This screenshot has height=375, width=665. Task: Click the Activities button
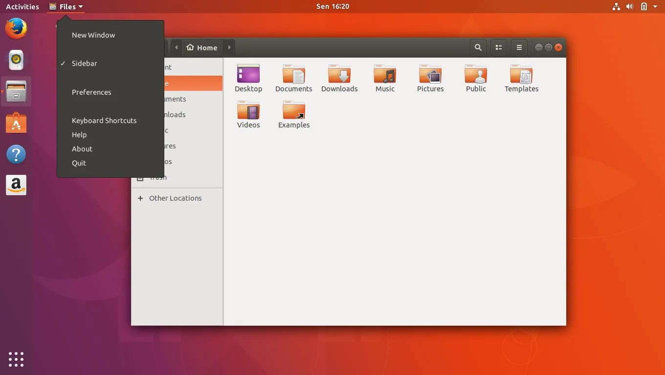point(22,6)
